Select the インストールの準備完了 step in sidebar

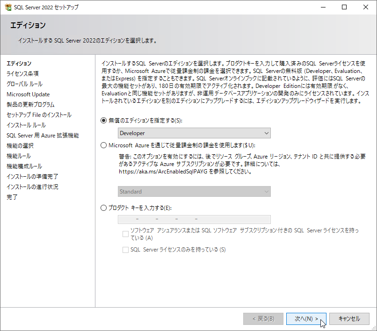32,177
